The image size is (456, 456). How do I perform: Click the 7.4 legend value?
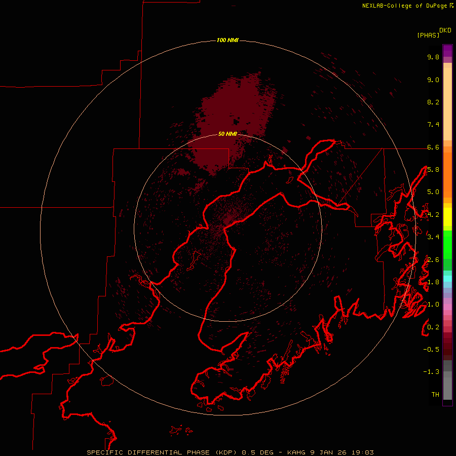point(433,125)
